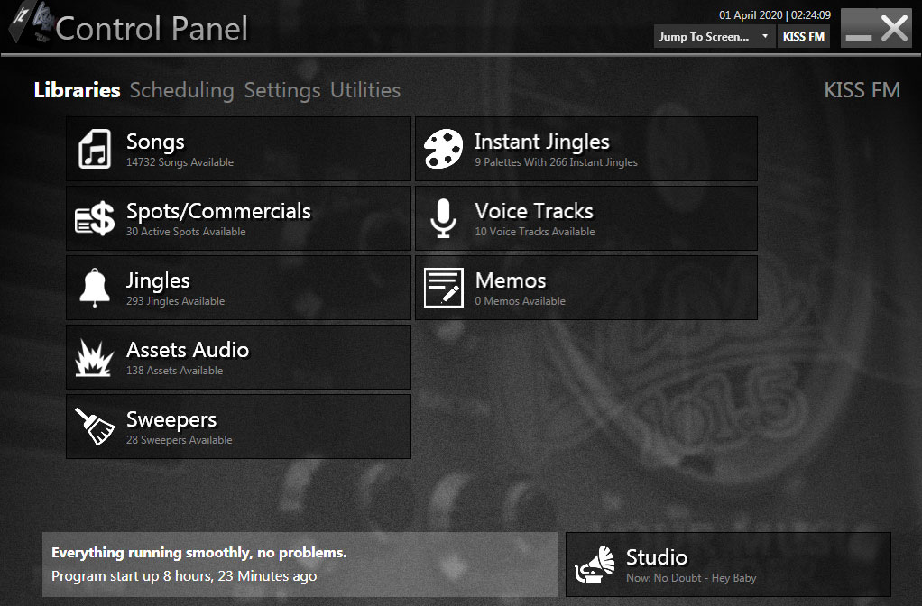This screenshot has height=606, width=922.
Task: Go to the Utilities tab
Action: (365, 90)
